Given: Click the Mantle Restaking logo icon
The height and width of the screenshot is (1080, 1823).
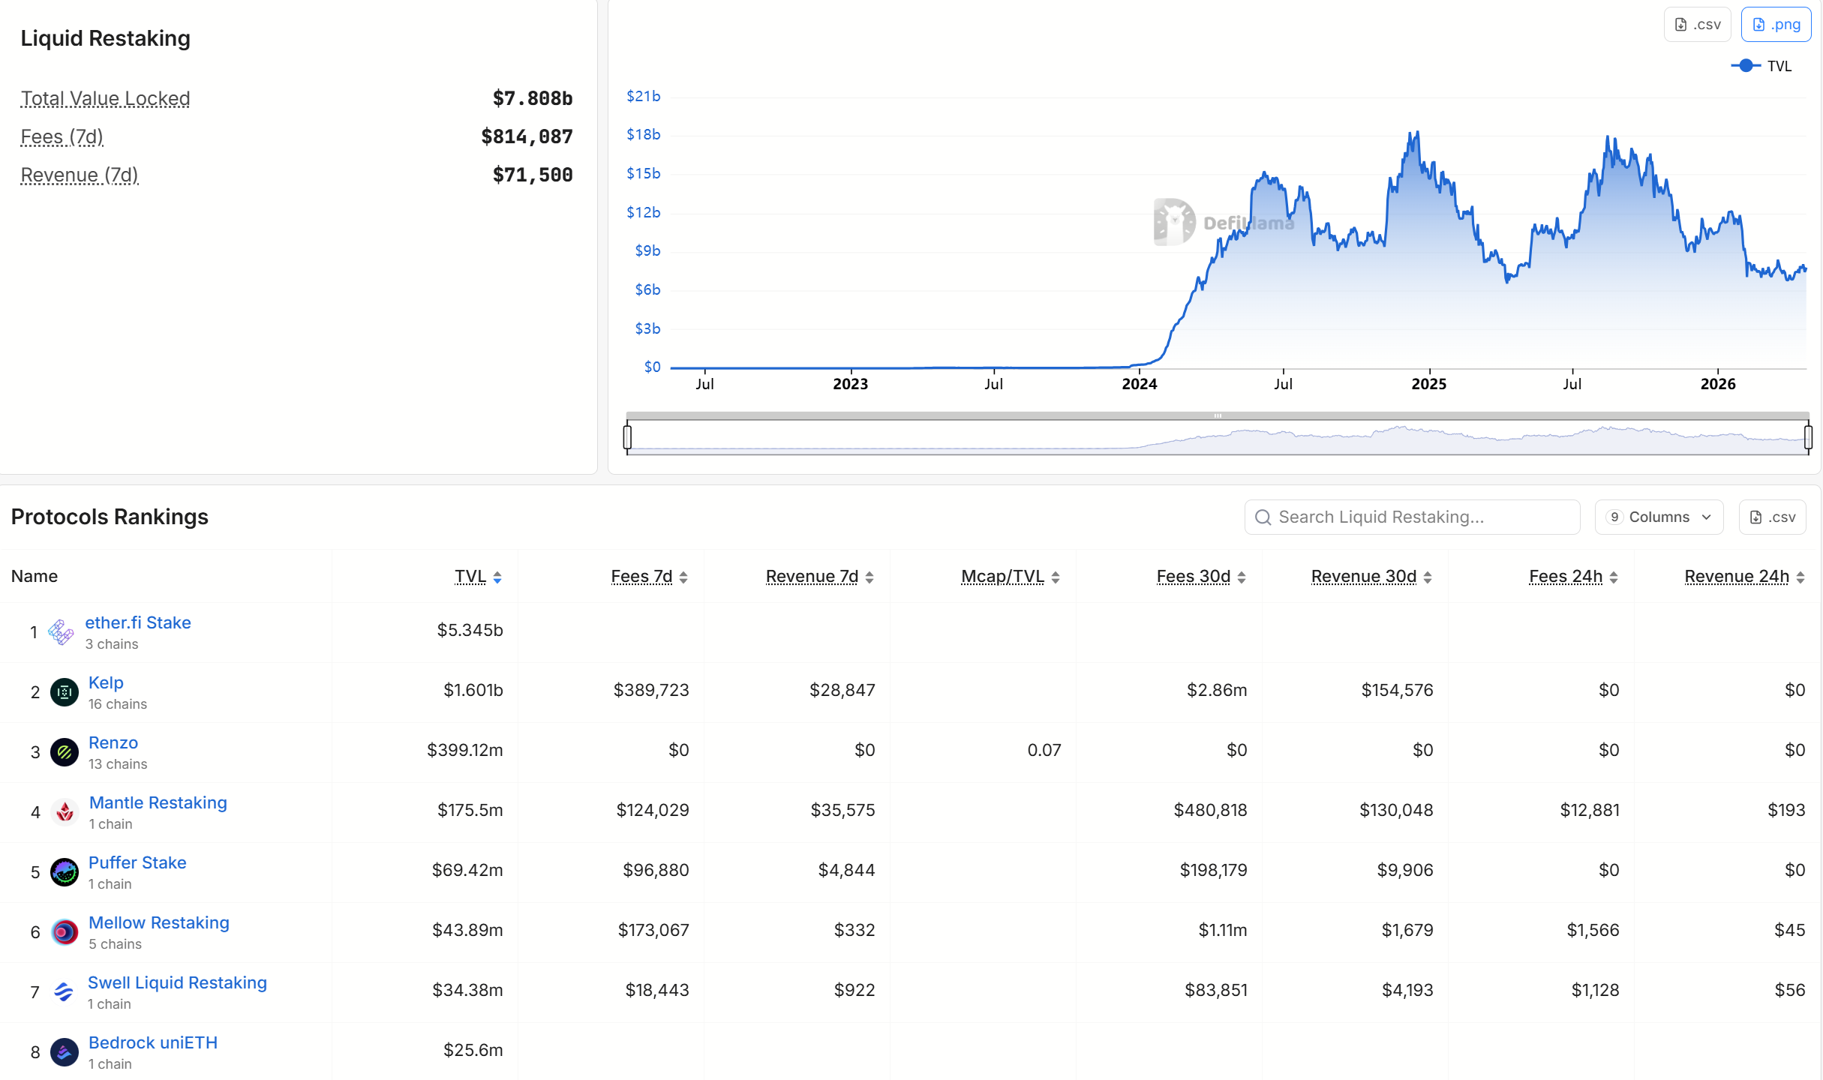Looking at the screenshot, I should (65, 812).
